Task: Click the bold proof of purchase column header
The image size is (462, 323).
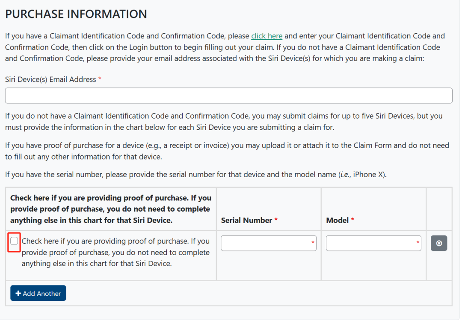Action: click(111, 209)
